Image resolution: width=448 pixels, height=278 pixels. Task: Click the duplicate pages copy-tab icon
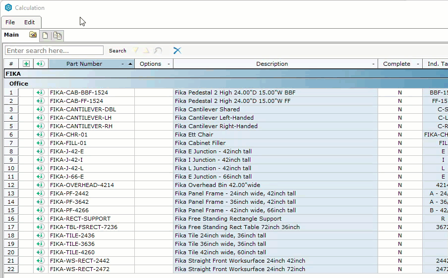click(57, 35)
